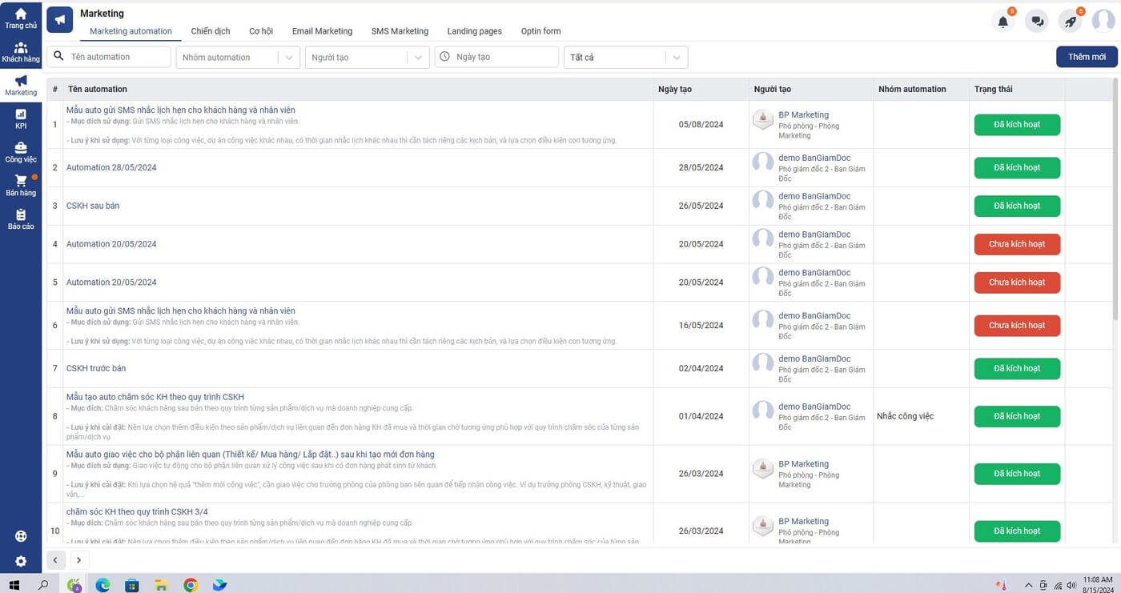The height and width of the screenshot is (593, 1121).
Task: Open Công việc tasks sidebar icon
Action: point(20,152)
